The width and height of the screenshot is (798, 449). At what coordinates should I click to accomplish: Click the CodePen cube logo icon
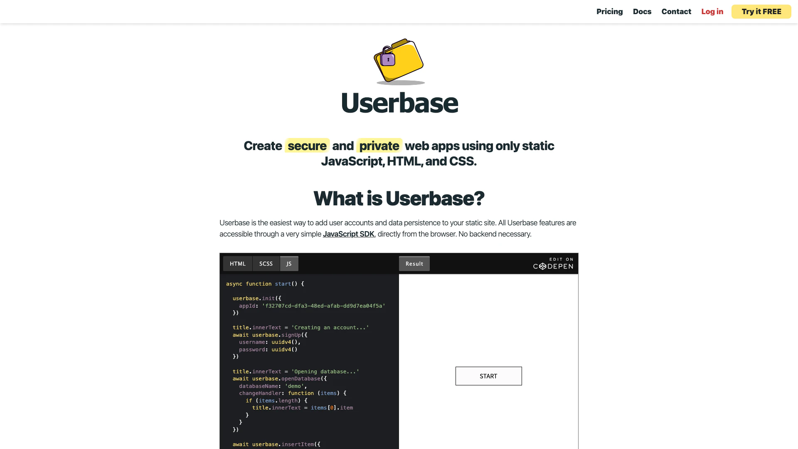click(542, 266)
